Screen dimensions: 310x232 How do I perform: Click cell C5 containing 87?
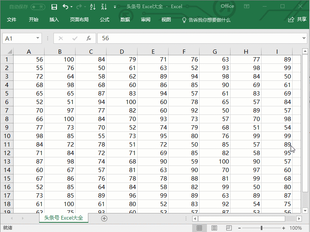[91, 94]
